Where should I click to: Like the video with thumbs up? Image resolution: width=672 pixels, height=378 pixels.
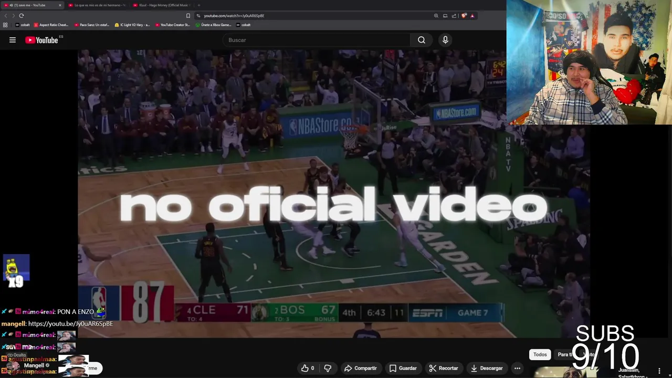pyautogui.click(x=308, y=368)
